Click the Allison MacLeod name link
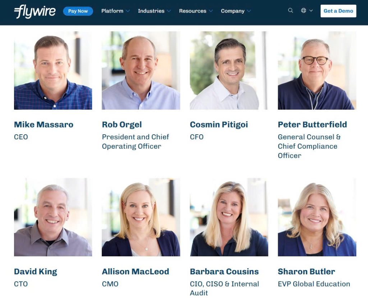 coord(135,271)
